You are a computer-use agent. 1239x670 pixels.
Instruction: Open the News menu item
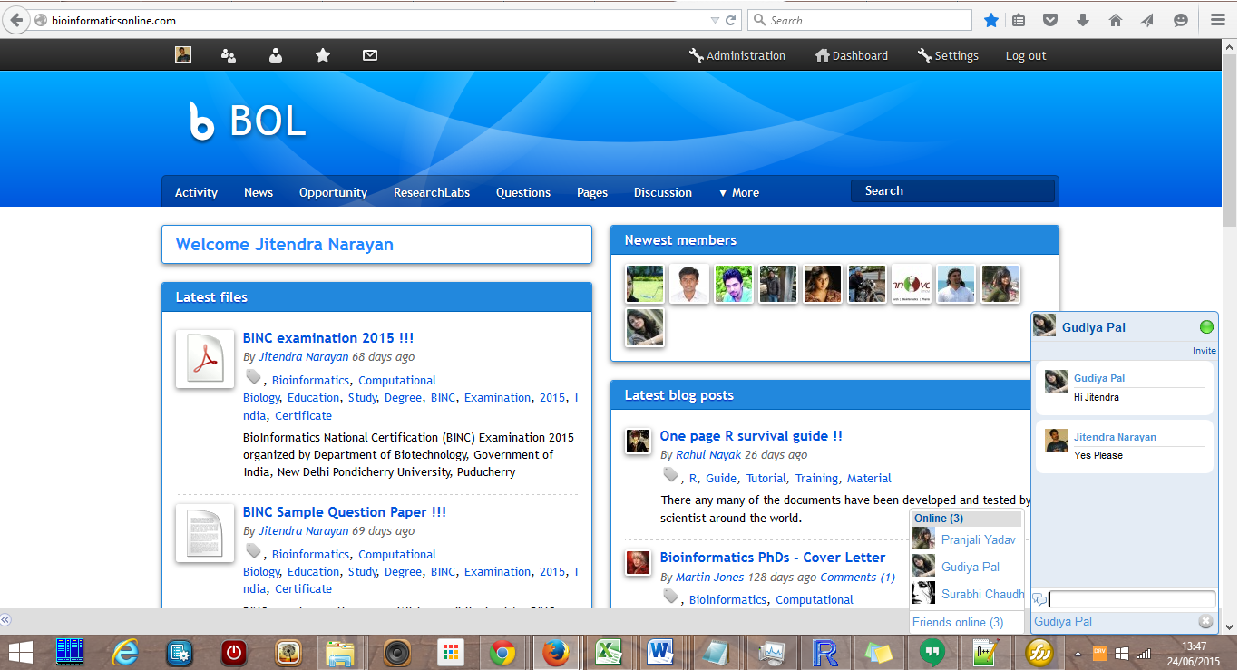[x=259, y=192]
